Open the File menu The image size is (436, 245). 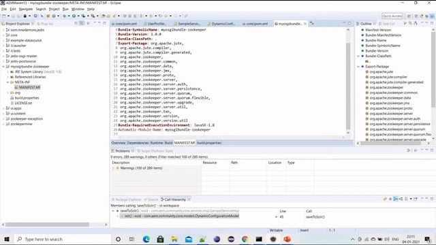[x=4, y=9]
